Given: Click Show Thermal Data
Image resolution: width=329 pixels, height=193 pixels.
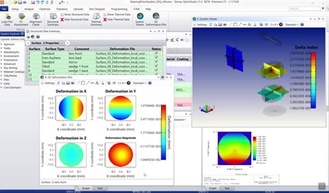Looking at the screenshot, I should coord(117,14).
